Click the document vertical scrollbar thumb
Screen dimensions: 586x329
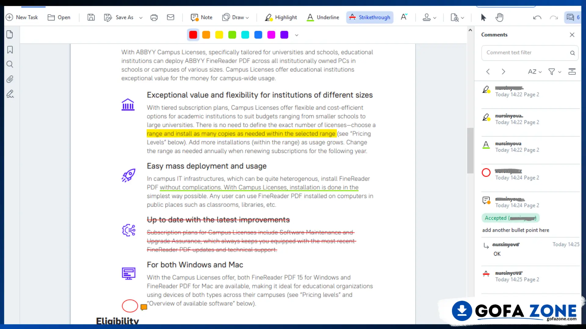(470, 150)
